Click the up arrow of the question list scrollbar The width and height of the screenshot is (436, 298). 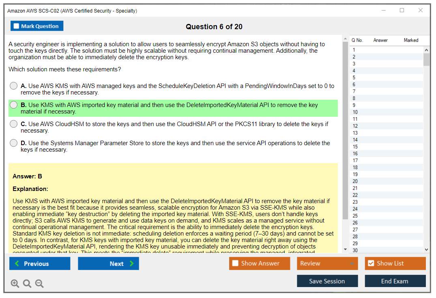coord(426,50)
